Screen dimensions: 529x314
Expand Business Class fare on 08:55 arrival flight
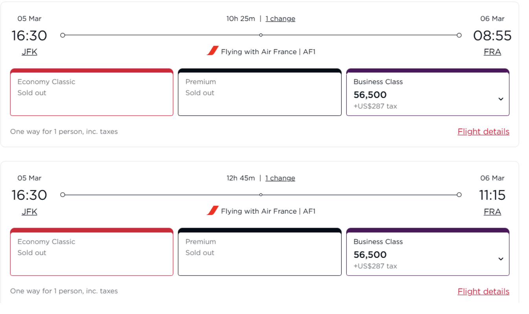(501, 99)
